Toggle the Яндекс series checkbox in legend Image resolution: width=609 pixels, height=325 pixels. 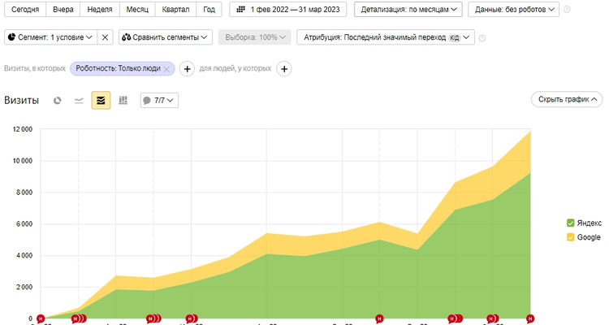[571, 223]
